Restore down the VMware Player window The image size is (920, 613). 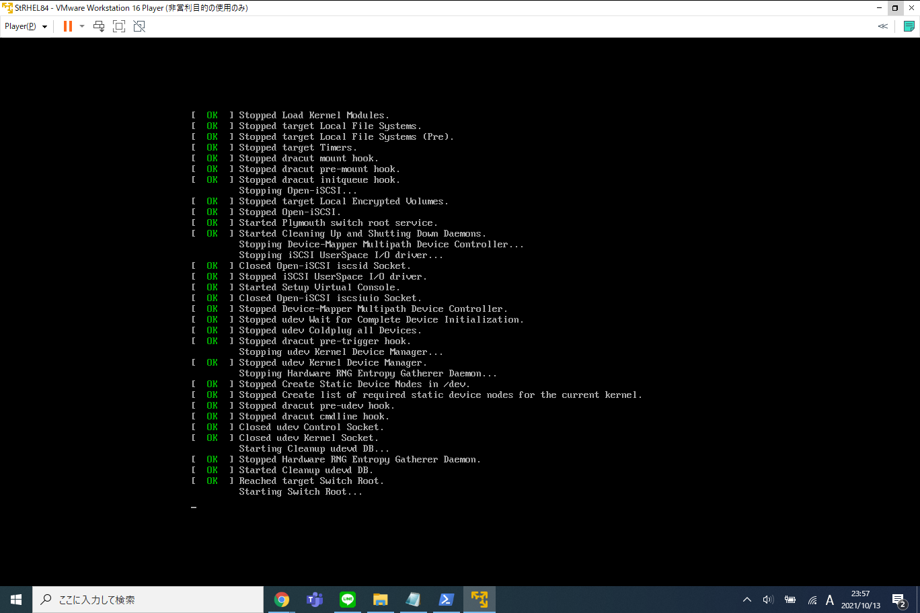click(x=895, y=8)
